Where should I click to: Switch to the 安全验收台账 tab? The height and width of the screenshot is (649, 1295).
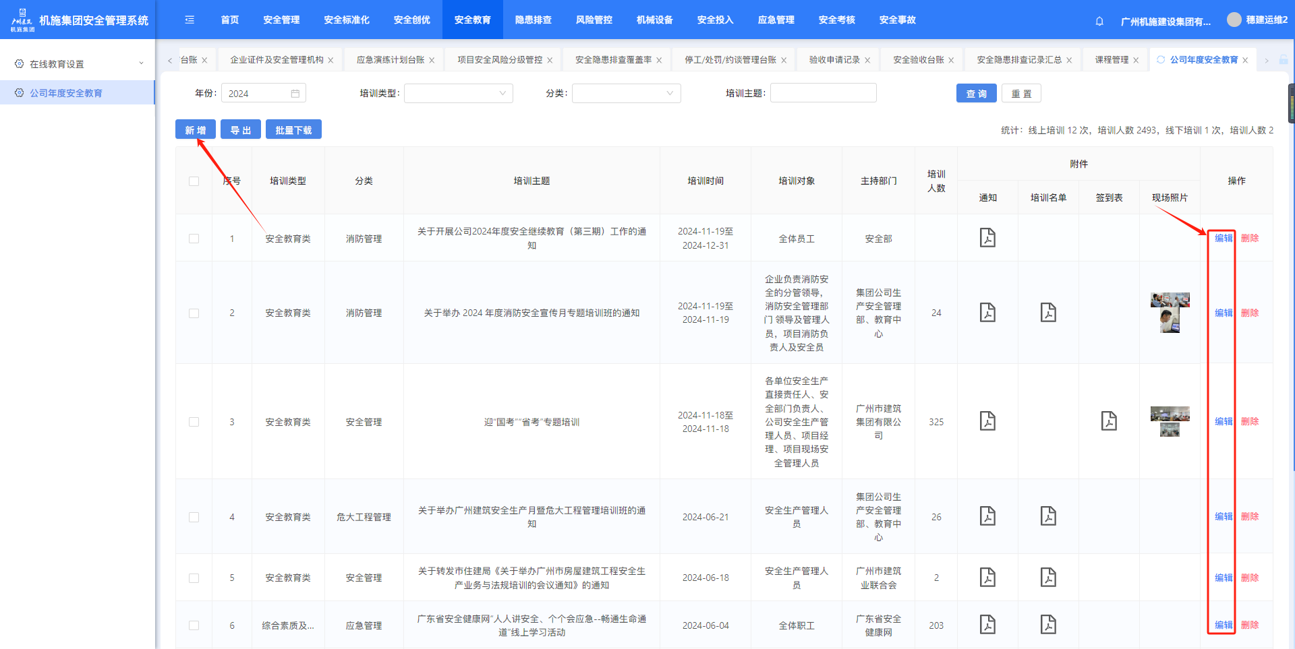pos(918,60)
